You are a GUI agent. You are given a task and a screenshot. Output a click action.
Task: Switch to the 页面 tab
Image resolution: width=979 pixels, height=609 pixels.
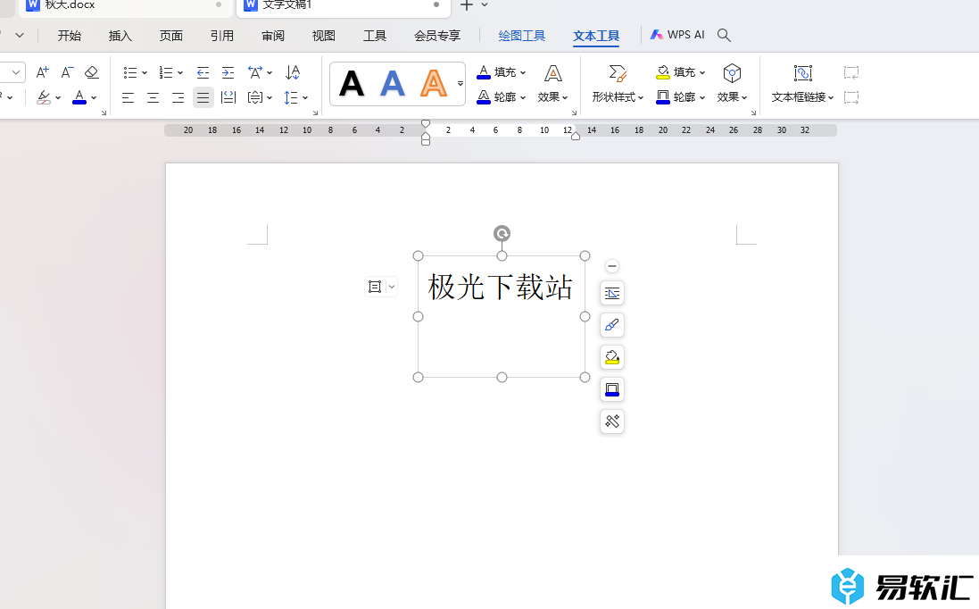171,36
